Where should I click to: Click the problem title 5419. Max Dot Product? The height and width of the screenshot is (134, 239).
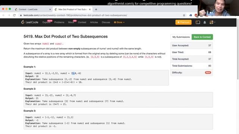(x=66, y=36)
